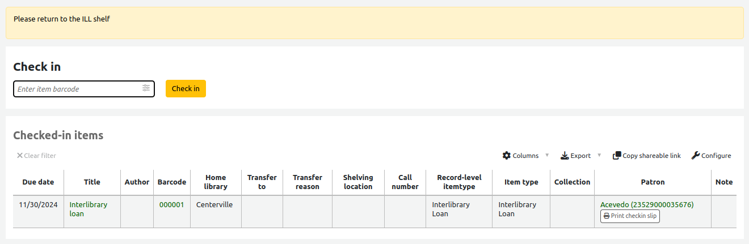Sort table by Due date column
This screenshot has width=749, height=244.
coord(38,182)
